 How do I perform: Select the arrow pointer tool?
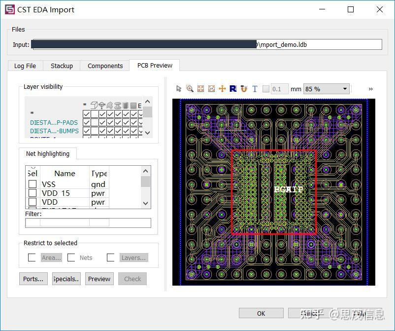(179, 89)
